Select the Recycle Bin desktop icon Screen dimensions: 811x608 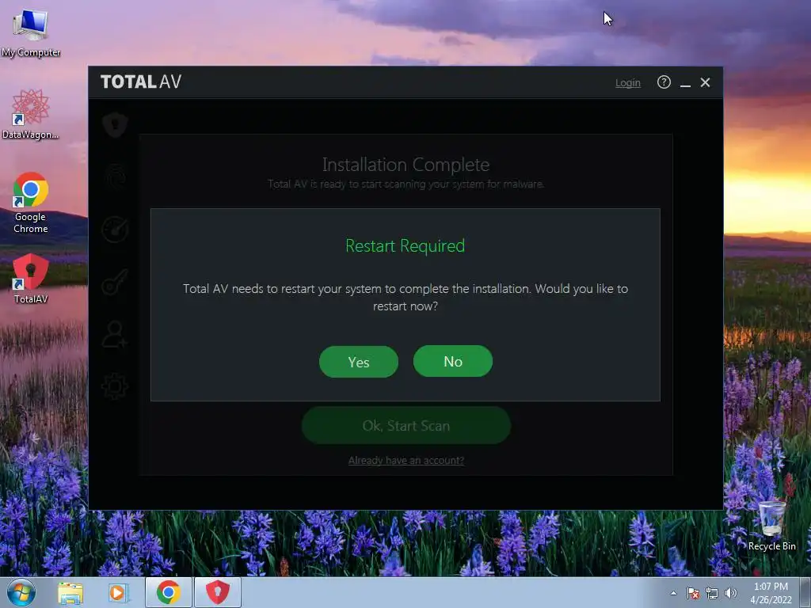(771, 526)
